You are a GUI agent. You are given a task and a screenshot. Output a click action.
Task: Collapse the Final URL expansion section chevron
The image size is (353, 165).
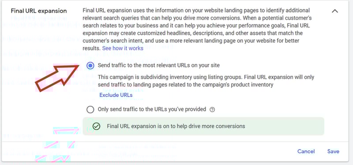pyautogui.click(x=335, y=11)
